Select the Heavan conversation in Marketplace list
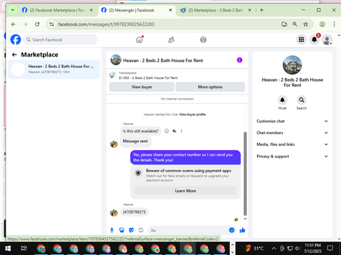Screen dimensions: 341x255 click(x=54, y=69)
